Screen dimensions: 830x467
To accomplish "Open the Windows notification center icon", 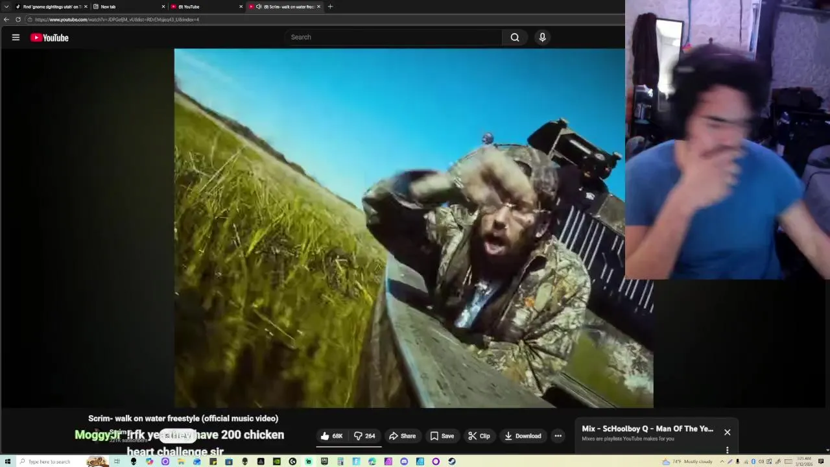I will [821, 461].
